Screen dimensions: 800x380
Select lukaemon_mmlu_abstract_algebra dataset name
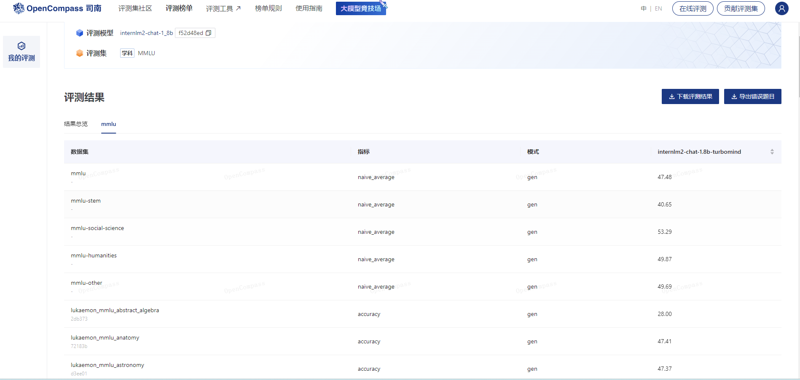point(115,310)
